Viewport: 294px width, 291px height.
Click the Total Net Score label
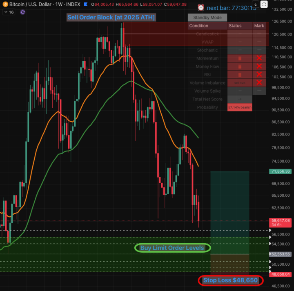point(207,99)
